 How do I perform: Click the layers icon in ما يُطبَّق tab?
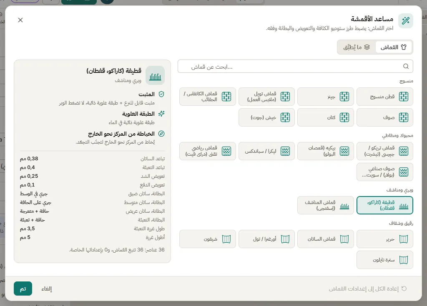coord(367,47)
